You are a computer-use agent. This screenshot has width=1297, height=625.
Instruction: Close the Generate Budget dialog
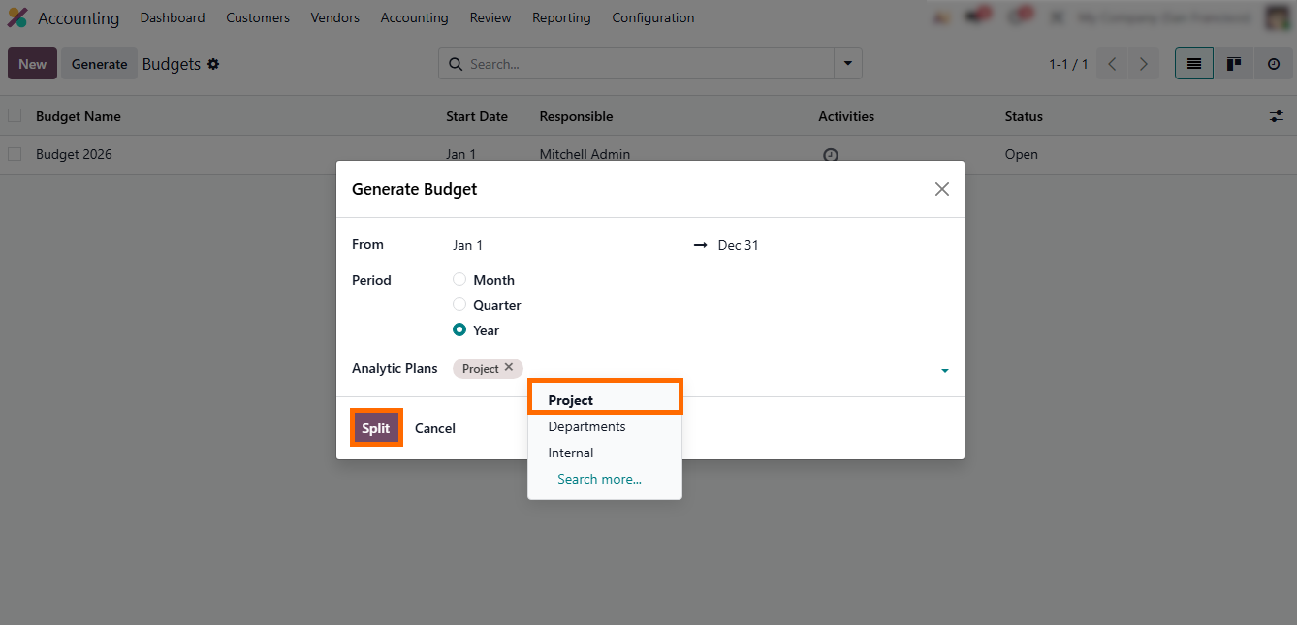[x=941, y=189]
